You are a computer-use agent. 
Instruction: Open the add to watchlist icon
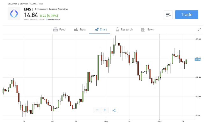pyautogui.click(x=168, y=15)
